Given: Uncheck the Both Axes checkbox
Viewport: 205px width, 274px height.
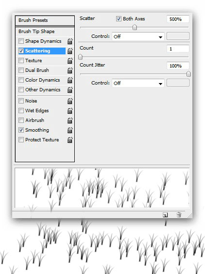Looking at the screenshot, I should (119, 18).
